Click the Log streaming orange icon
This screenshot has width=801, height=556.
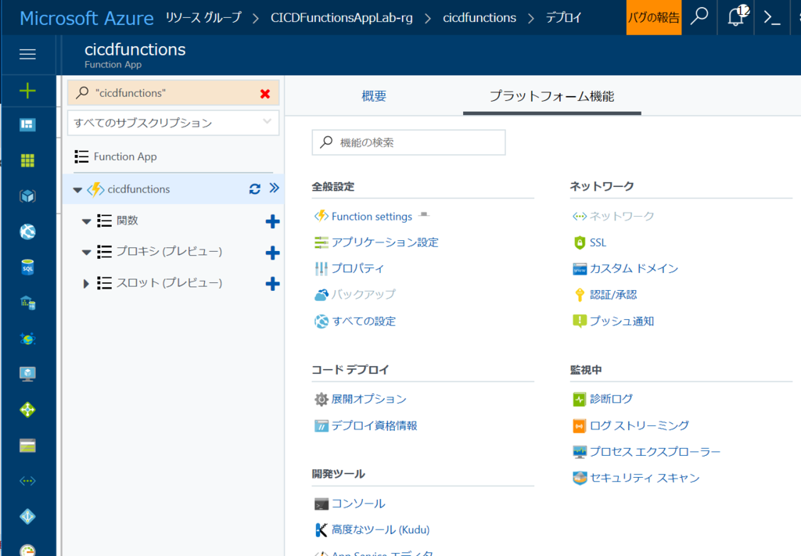[580, 426]
